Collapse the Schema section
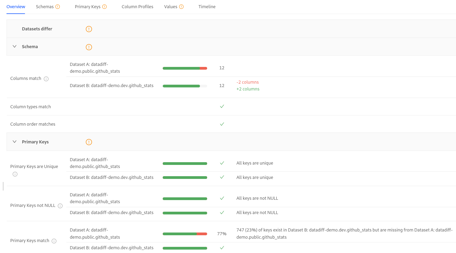 tap(15, 46)
